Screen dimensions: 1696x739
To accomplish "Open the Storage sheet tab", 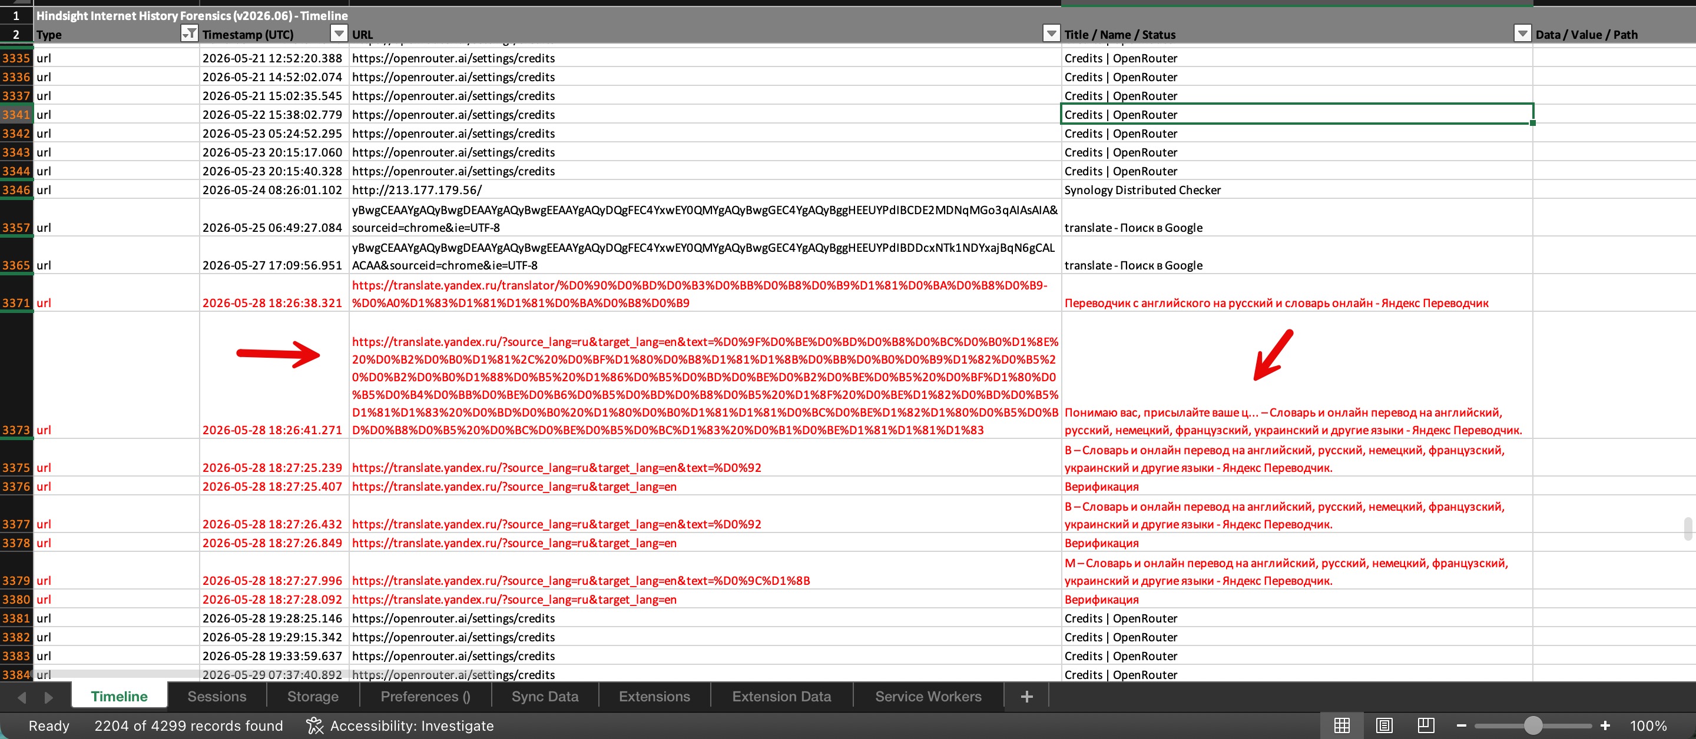I will 313,696.
